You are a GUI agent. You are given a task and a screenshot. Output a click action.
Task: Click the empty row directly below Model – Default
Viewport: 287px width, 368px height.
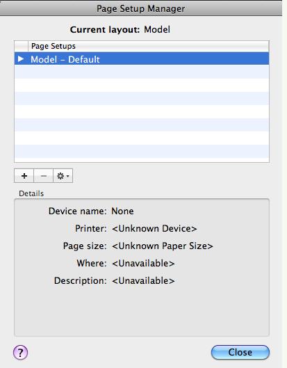142,72
